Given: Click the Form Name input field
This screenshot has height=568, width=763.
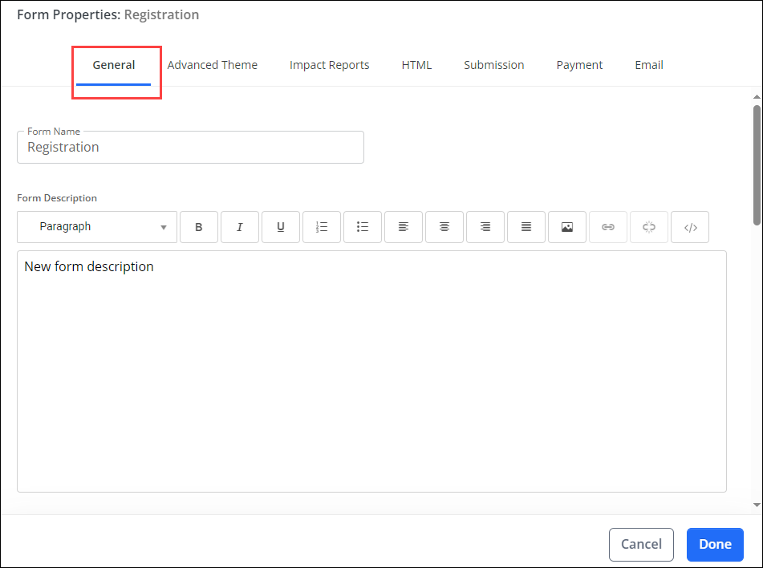Looking at the screenshot, I should click(x=190, y=148).
